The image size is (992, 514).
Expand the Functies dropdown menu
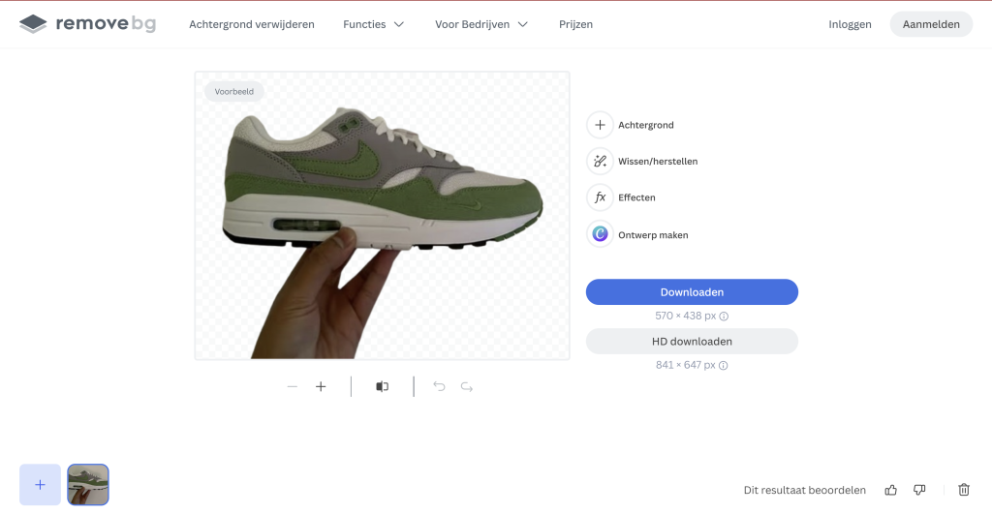374,24
